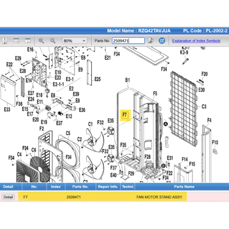229x229 pixels.
Task: Open the 80% zoom level dropdown
Action: coord(74,41)
